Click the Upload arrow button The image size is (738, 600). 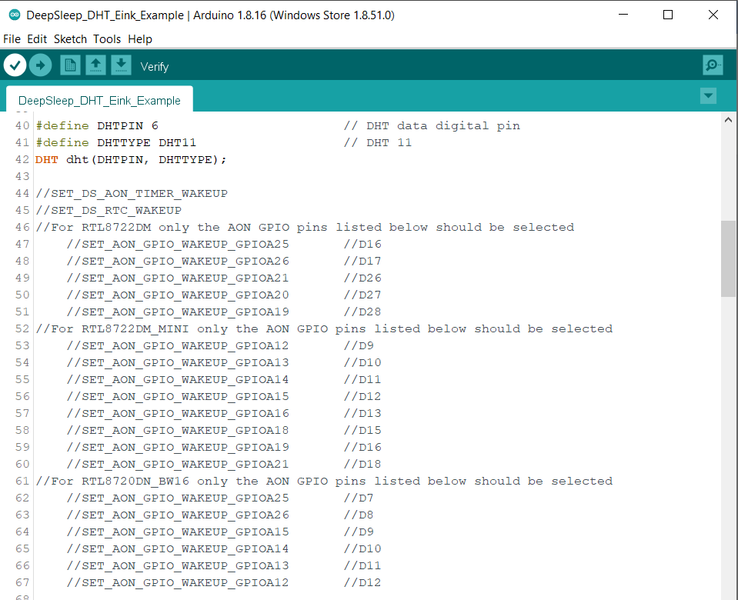coord(41,65)
